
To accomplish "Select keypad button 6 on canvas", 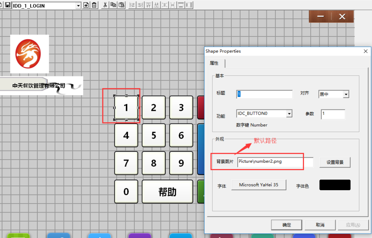I will coord(181,135).
